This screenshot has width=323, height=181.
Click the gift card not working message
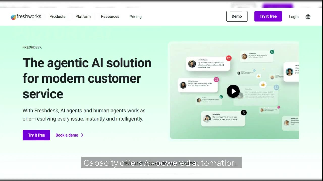point(198,85)
